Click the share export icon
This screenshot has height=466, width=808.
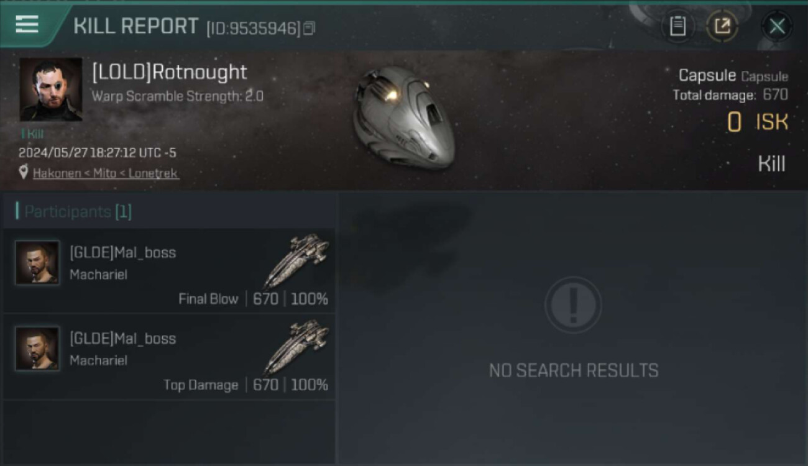722,26
